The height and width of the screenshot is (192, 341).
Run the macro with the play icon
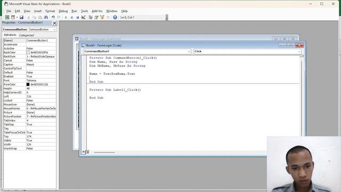point(66,17)
